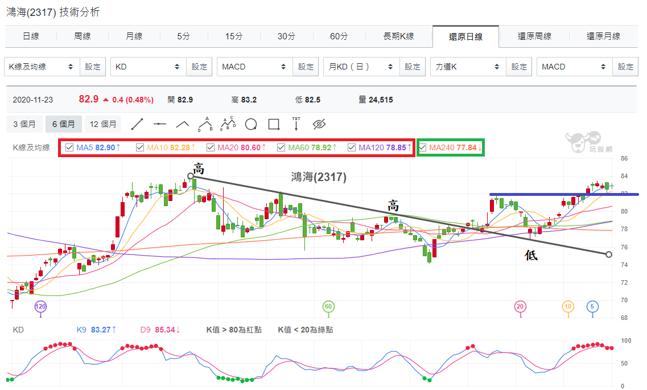Click 設定 next to K線及均線 dropdown

pos(93,67)
